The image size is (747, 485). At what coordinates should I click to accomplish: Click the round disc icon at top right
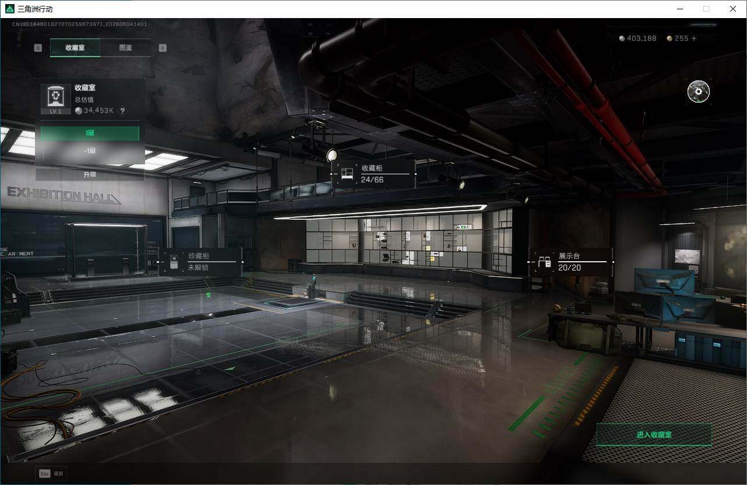tap(699, 92)
